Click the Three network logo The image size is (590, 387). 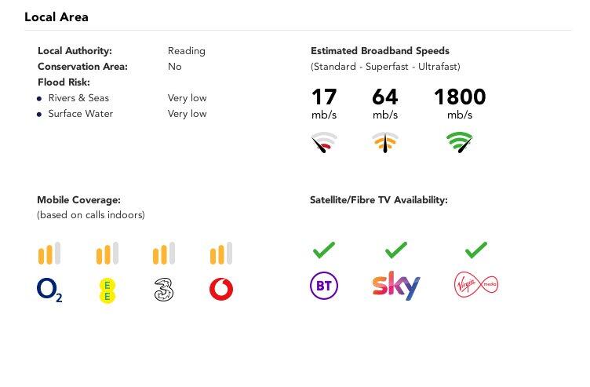(x=163, y=290)
